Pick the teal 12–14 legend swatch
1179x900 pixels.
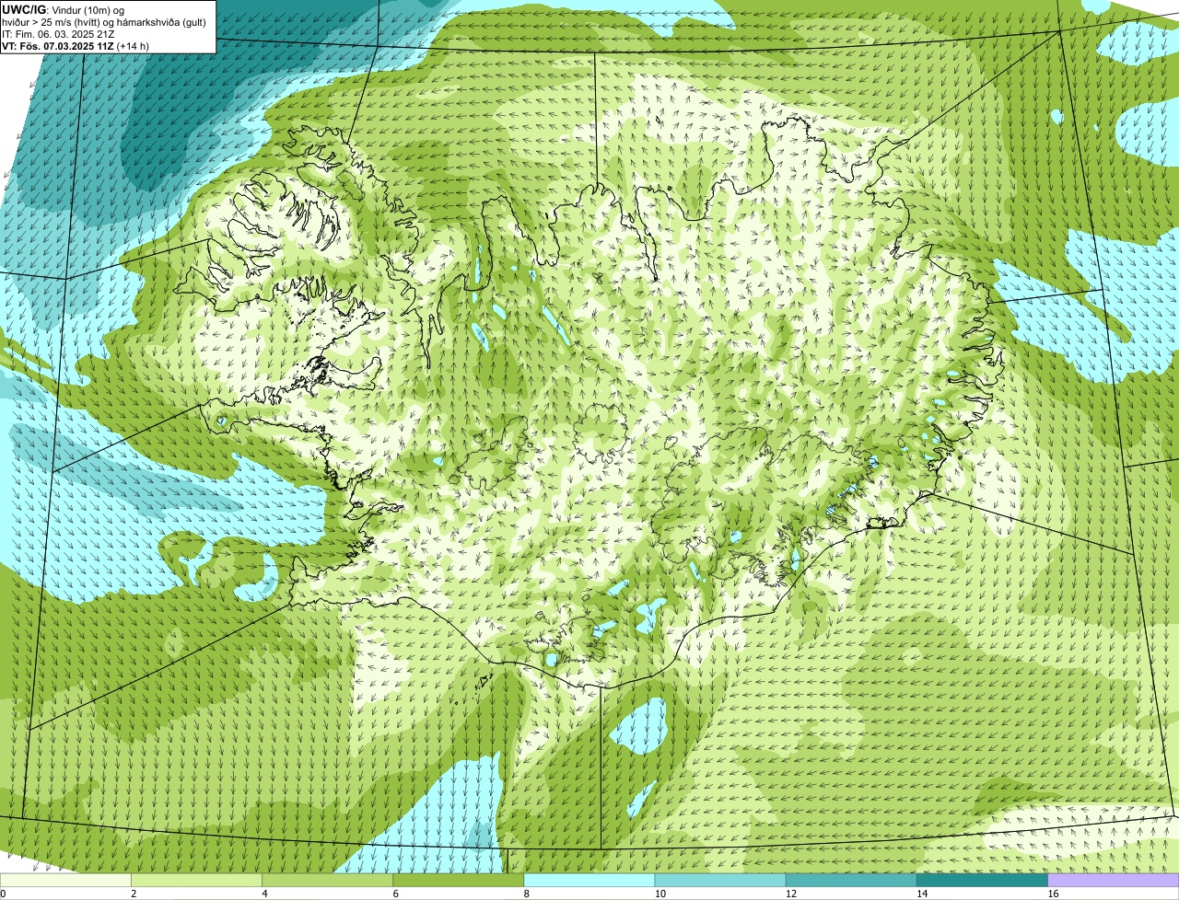click(x=851, y=881)
